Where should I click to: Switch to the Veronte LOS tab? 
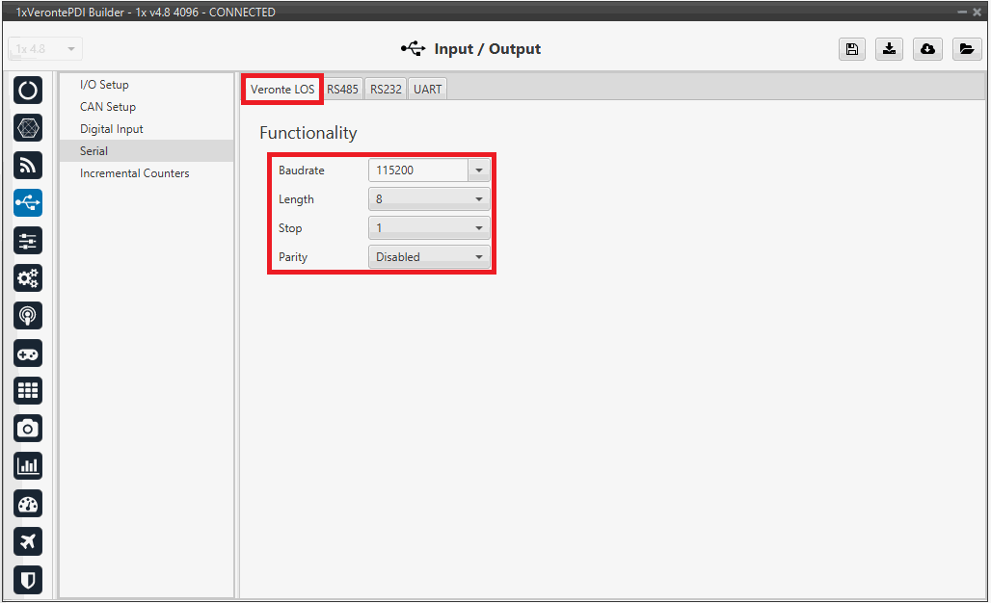pos(282,89)
